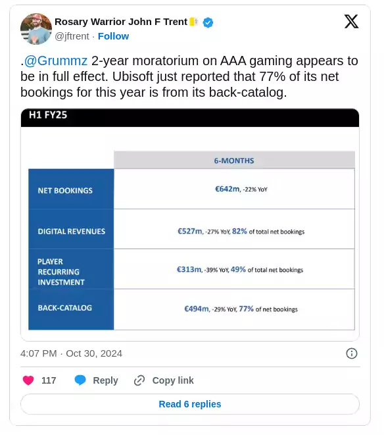This screenshot has width=384, height=435.
Task: Open the @Grummz mention link
Action: 56,61
